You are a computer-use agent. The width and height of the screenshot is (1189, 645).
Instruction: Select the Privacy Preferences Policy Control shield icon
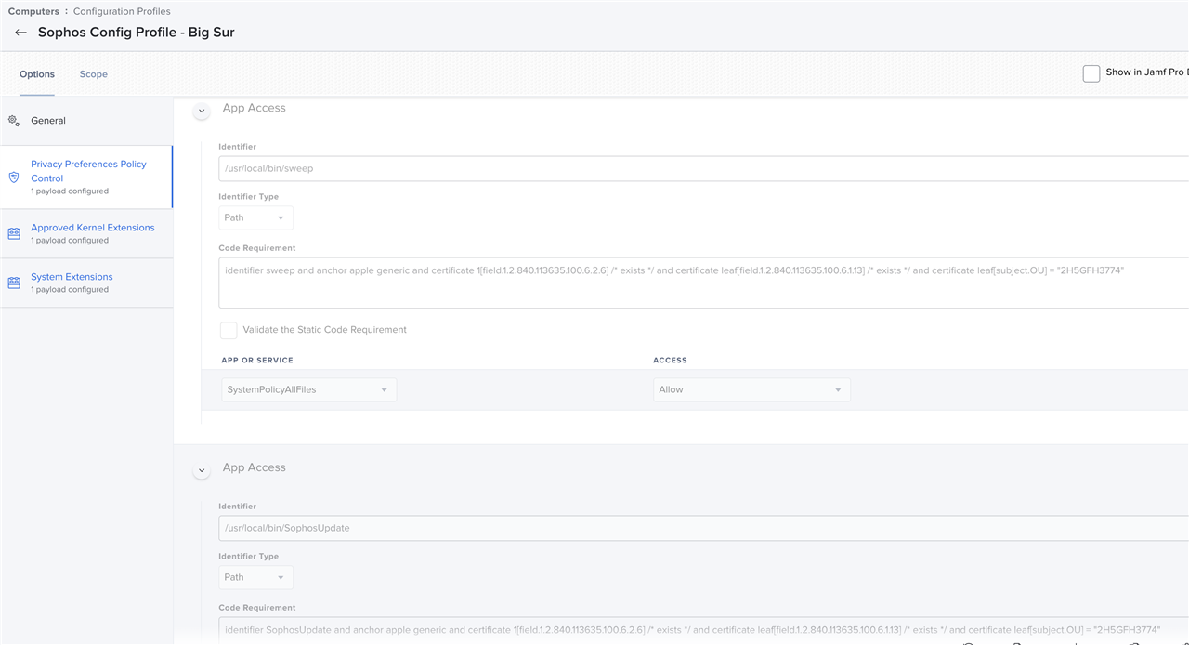pyautogui.click(x=14, y=177)
